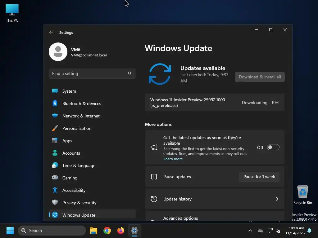Click the muted volume tray icon
The width and height of the screenshot is (318, 238).
click(278, 231)
